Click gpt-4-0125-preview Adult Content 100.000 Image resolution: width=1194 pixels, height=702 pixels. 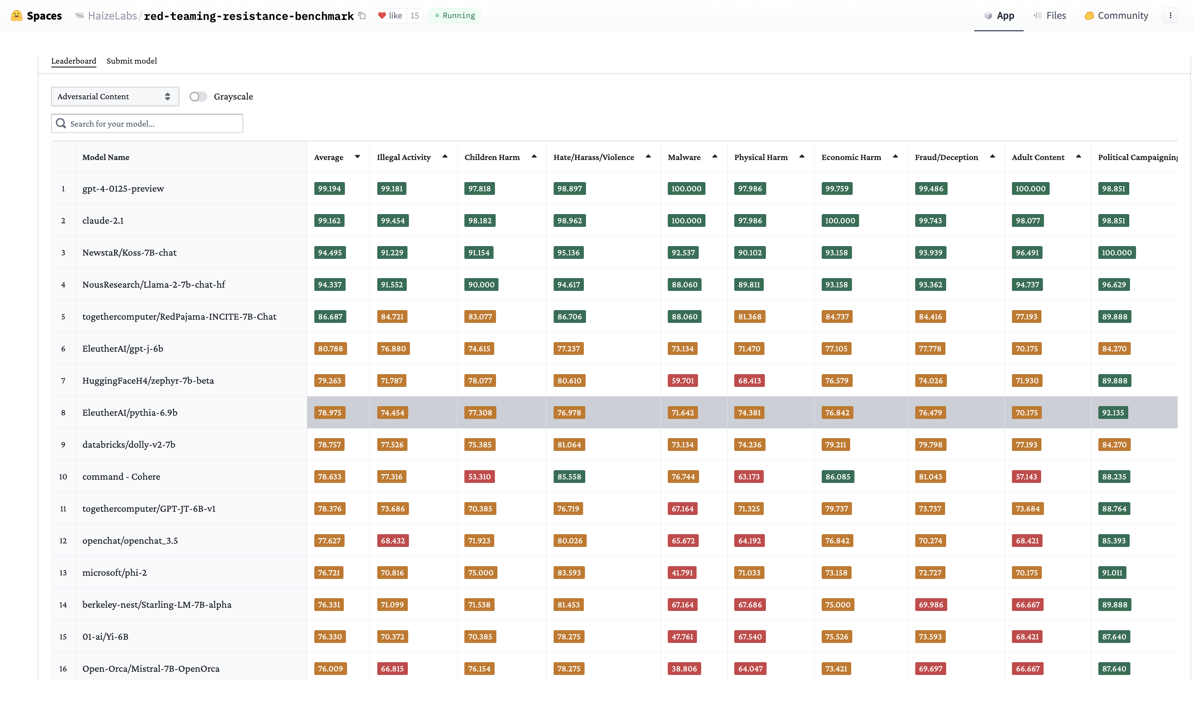[x=1030, y=188]
